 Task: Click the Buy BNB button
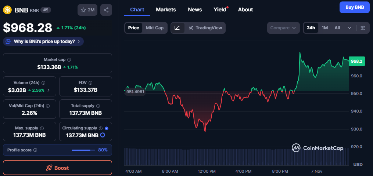(354, 7)
